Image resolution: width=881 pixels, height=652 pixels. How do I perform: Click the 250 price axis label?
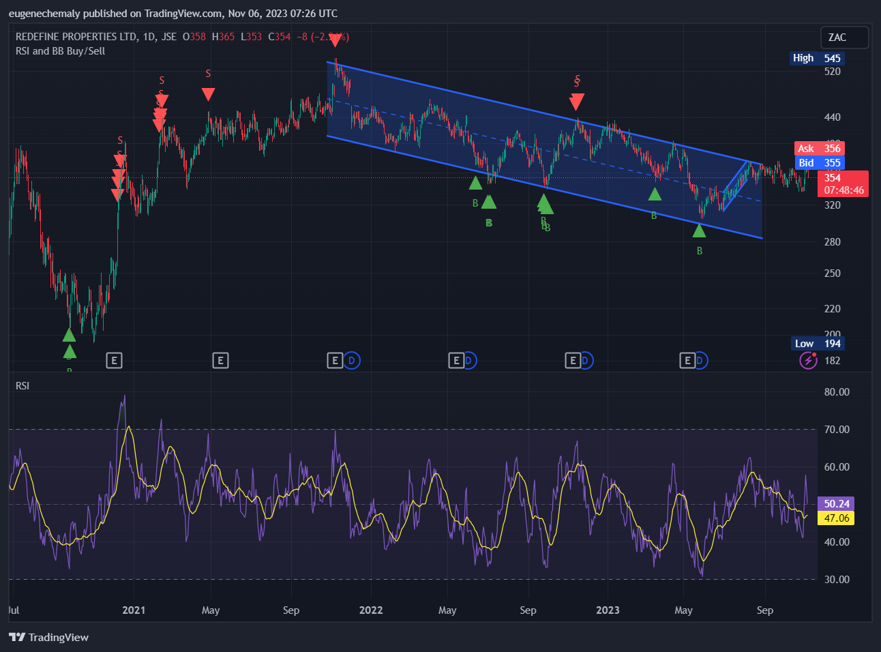click(832, 273)
